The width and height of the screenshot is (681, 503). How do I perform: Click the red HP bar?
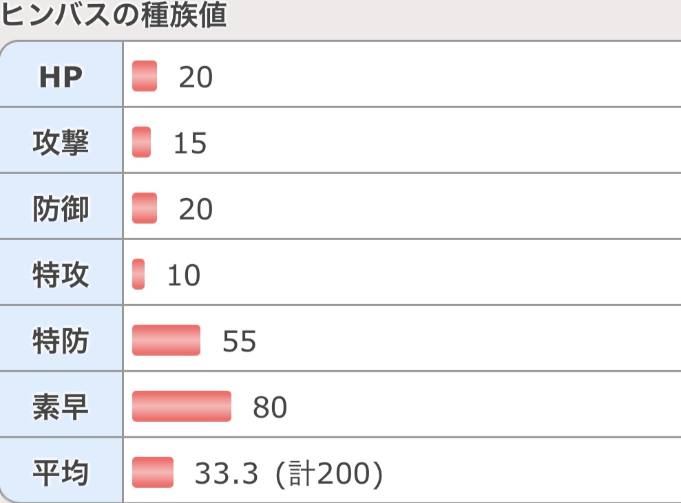pos(145,76)
